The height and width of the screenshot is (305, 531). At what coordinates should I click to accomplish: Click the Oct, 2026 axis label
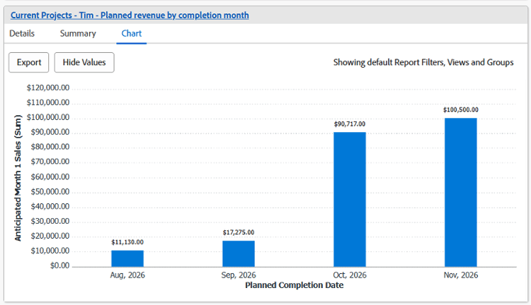pyautogui.click(x=350, y=275)
